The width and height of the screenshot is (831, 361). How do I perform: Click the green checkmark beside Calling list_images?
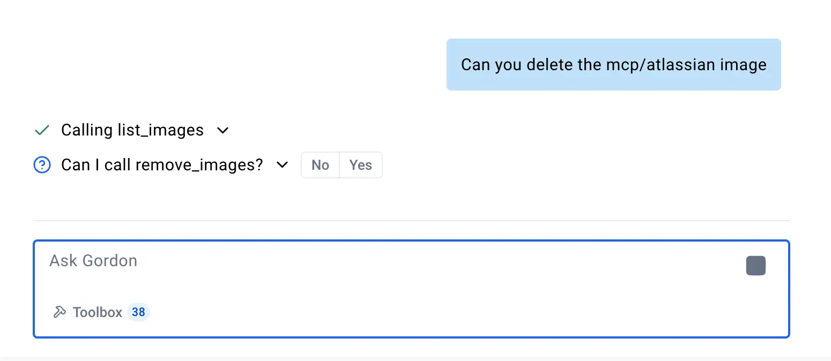(41, 130)
